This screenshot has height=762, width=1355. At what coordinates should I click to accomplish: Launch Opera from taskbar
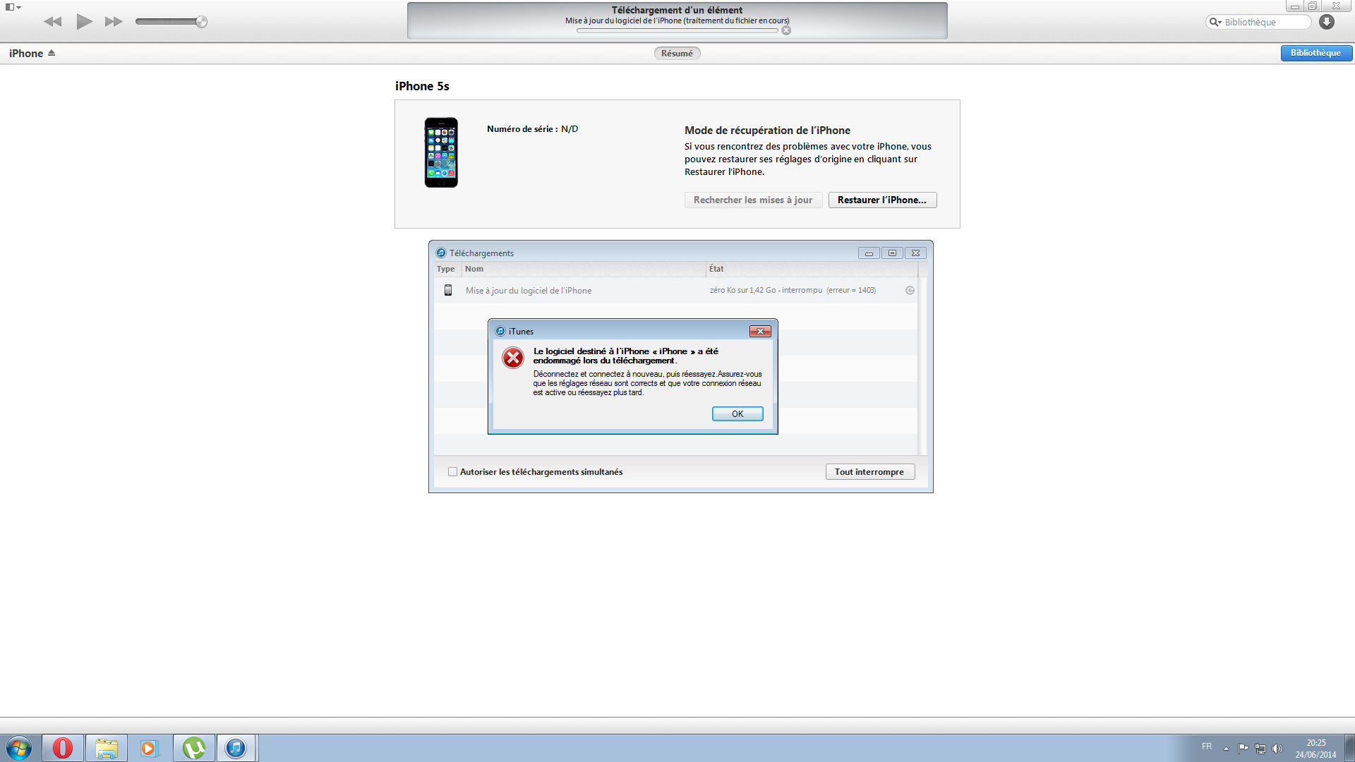tap(63, 748)
